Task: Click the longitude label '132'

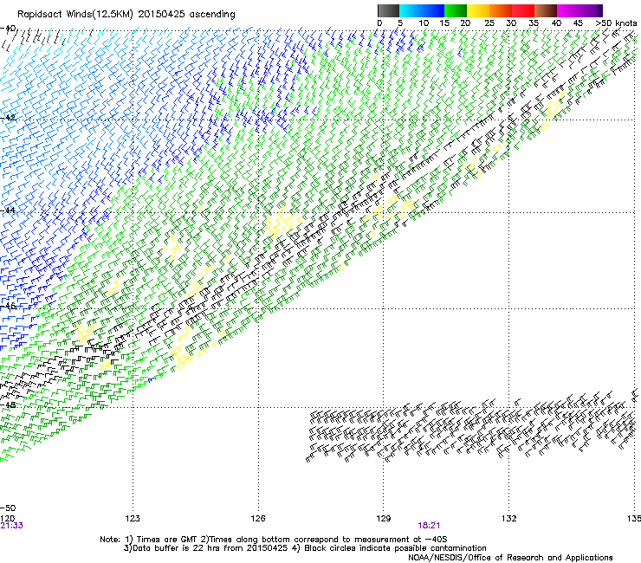Action: [x=508, y=519]
